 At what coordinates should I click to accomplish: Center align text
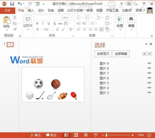coord(84,29)
